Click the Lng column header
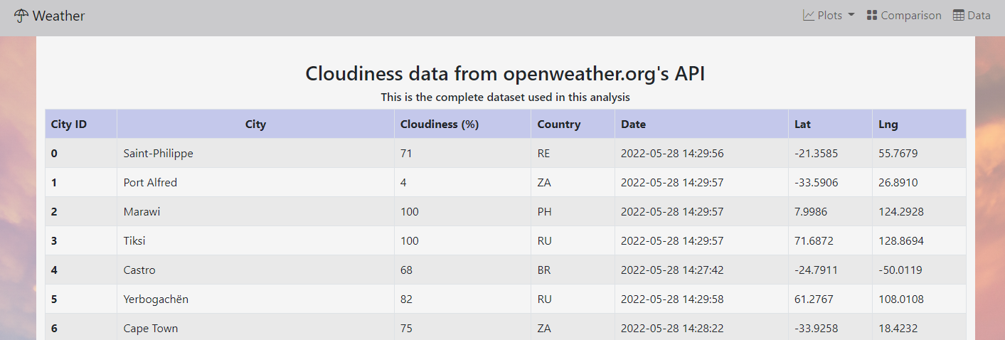The height and width of the screenshot is (340, 1005). (919, 124)
